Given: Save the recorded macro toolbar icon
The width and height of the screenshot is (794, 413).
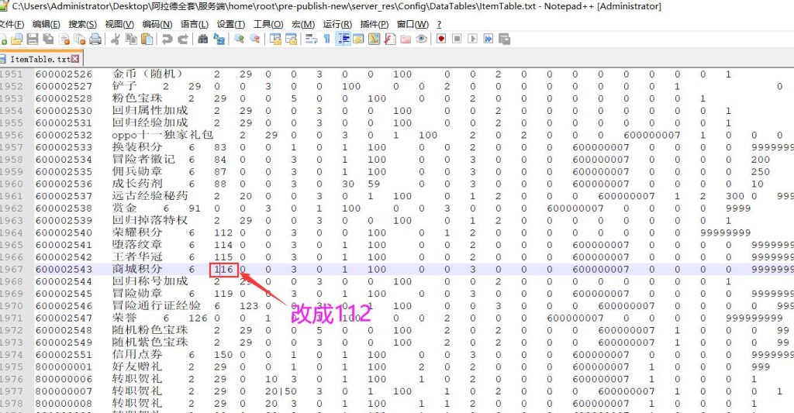Looking at the screenshot, I should click(x=504, y=39).
